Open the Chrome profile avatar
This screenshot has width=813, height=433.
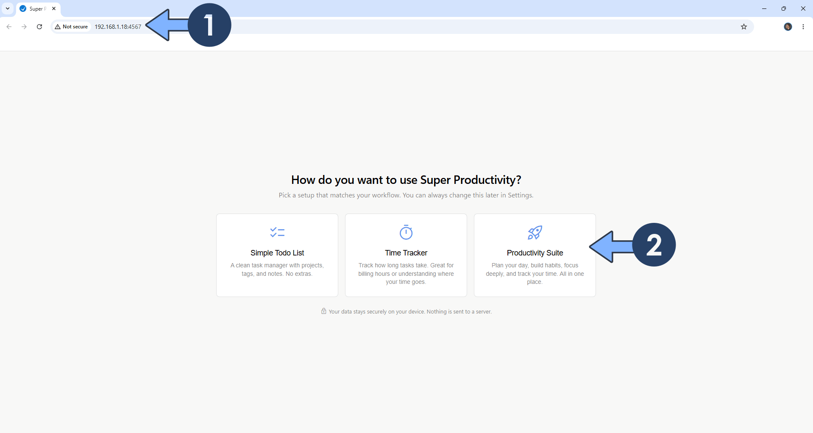point(788,27)
